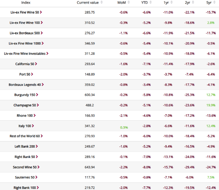Open the Burgundy 150 index link
219x190 pixels.
(24, 95)
